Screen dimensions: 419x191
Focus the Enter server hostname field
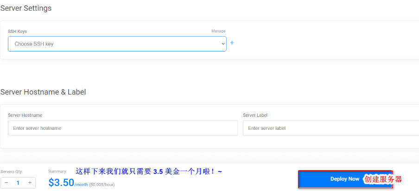tap(123, 128)
